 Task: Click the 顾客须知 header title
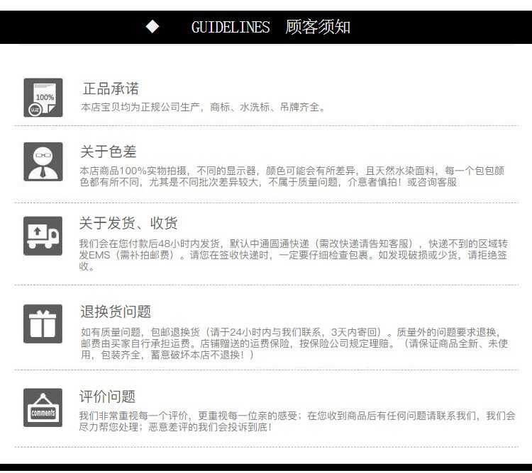click(x=318, y=27)
